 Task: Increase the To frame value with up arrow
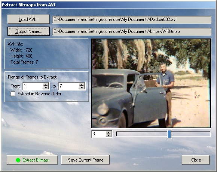pos(82,85)
